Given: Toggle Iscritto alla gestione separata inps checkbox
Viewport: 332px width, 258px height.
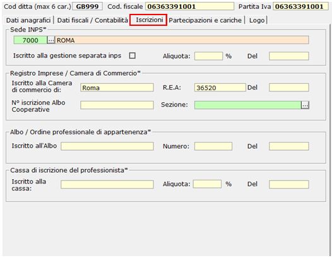Looking at the screenshot, I should point(133,56).
